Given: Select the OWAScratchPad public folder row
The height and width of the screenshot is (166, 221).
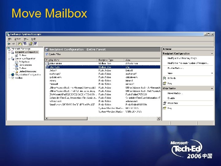Looking at the screenshot, I should tap(103, 94).
